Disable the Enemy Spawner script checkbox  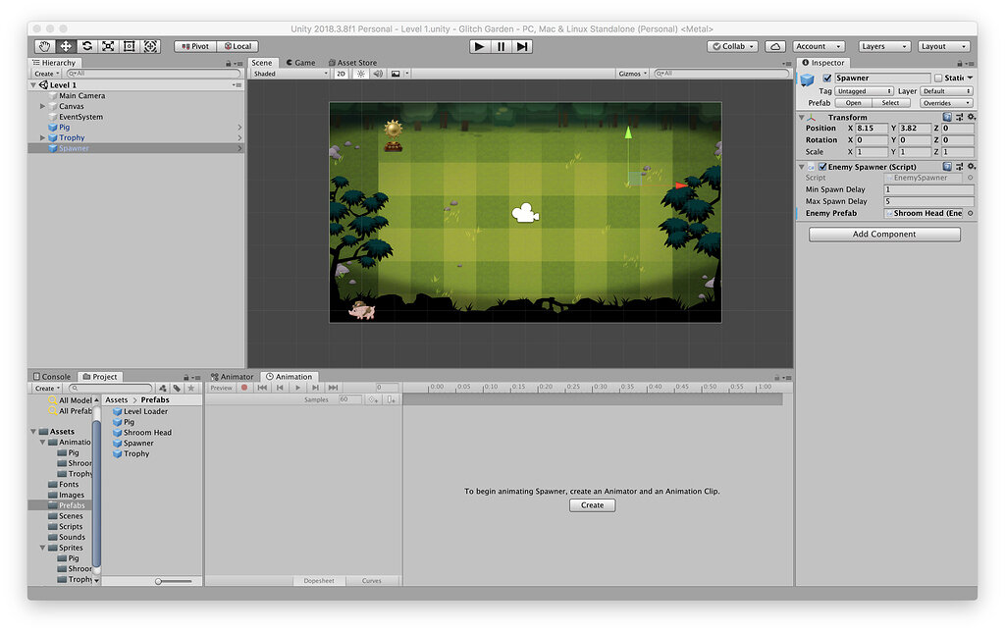click(x=822, y=167)
